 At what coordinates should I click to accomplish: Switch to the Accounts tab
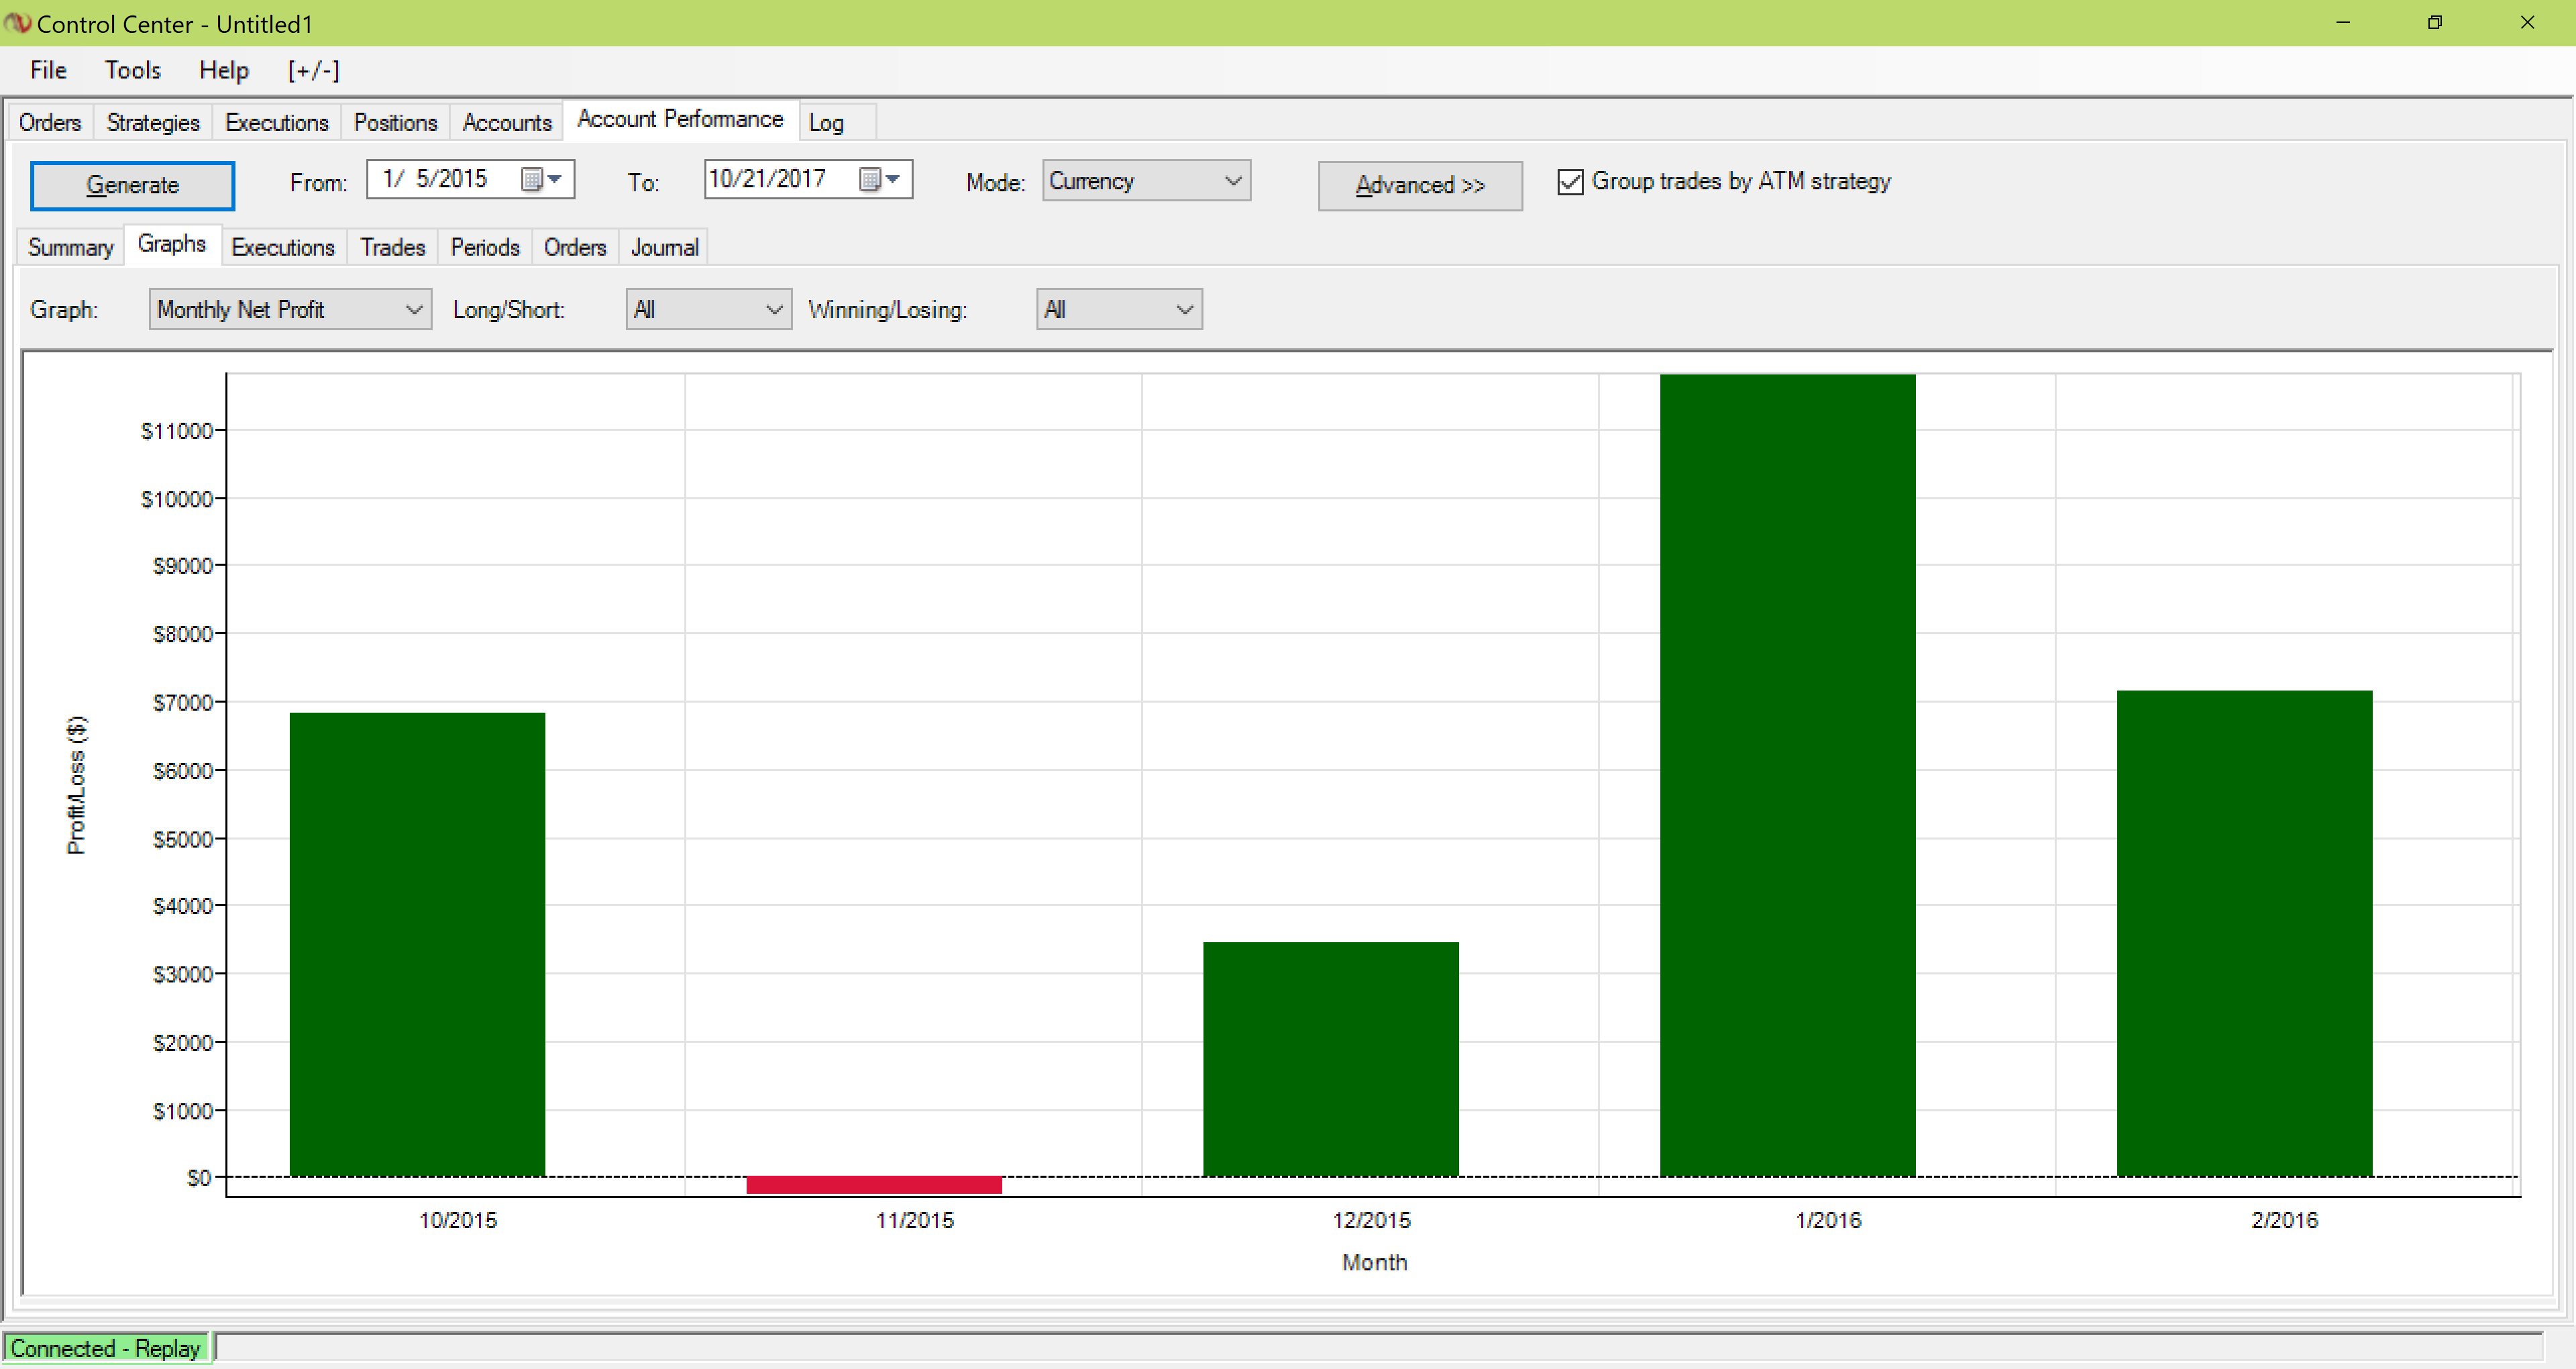pyautogui.click(x=507, y=122)
